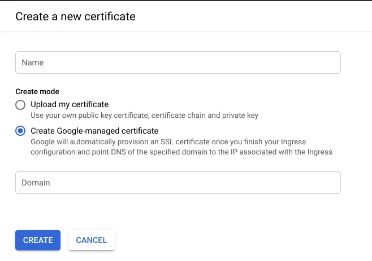
Task: Select the Upload my certificate radio button
Action: pyautogui.click(x=21, y=105)
